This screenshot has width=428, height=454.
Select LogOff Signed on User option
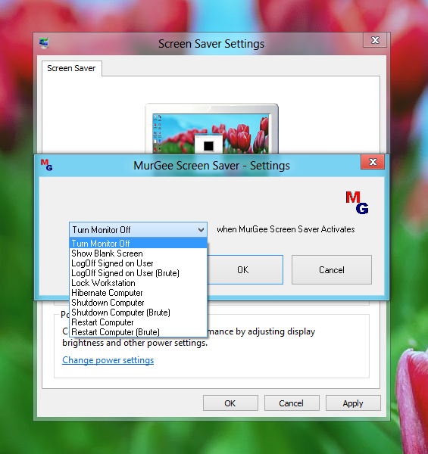[138, 263]
